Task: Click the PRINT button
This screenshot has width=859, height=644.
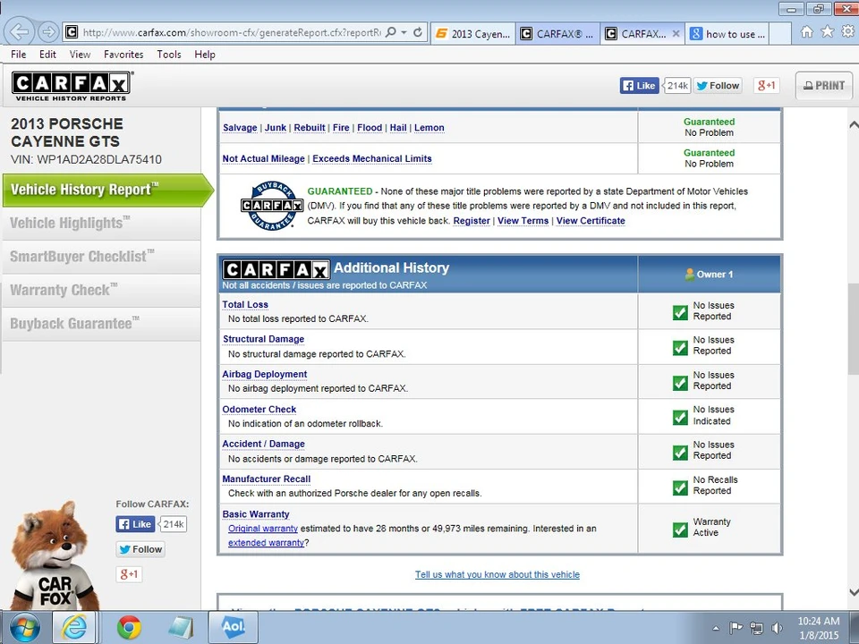Action: pos(824,86)
